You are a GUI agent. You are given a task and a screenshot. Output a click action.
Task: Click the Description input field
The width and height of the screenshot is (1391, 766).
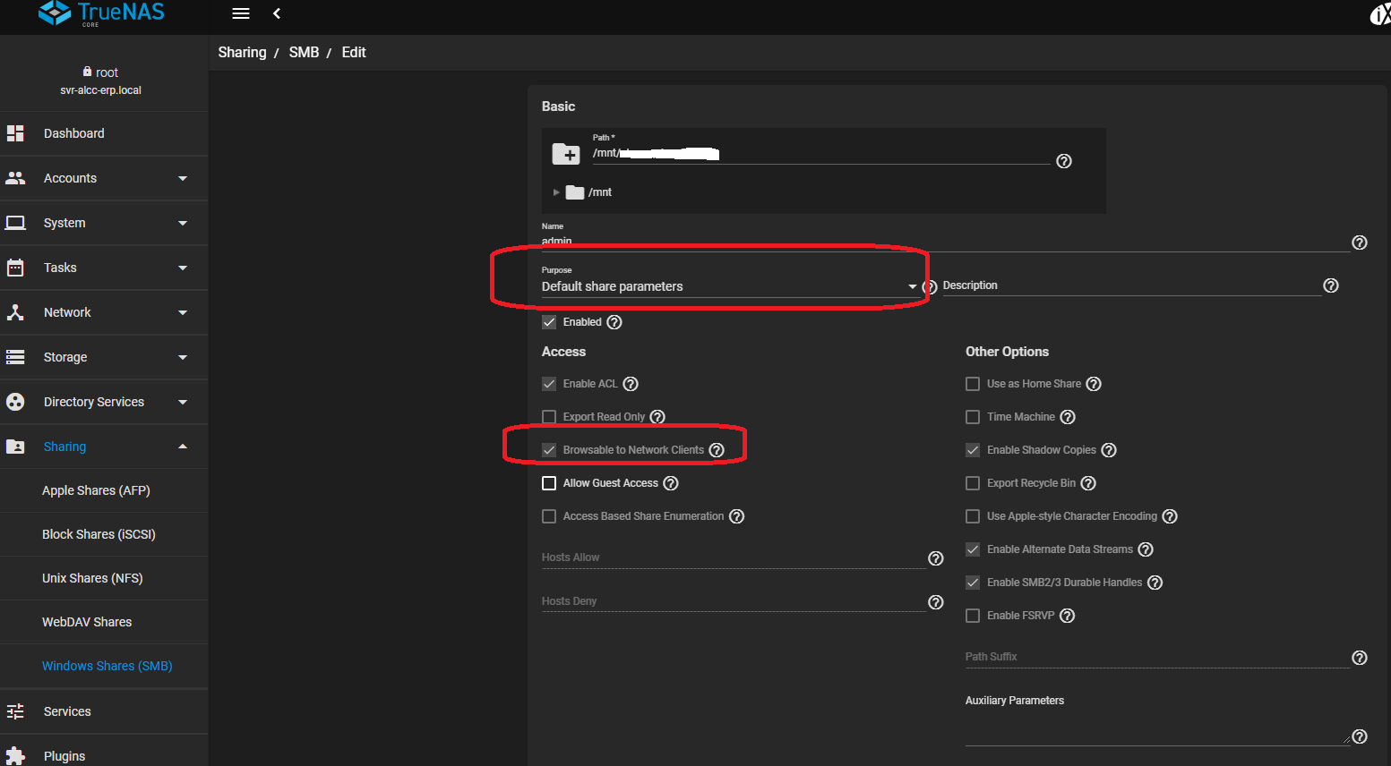click(x=1131, y=285)
